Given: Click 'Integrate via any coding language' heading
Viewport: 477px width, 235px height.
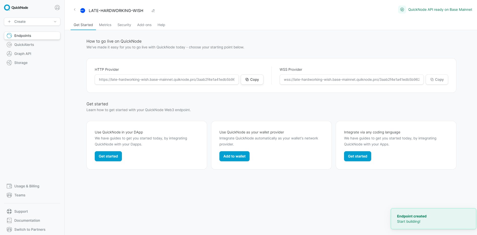Looking at the screenshot, I should (372, 132).
